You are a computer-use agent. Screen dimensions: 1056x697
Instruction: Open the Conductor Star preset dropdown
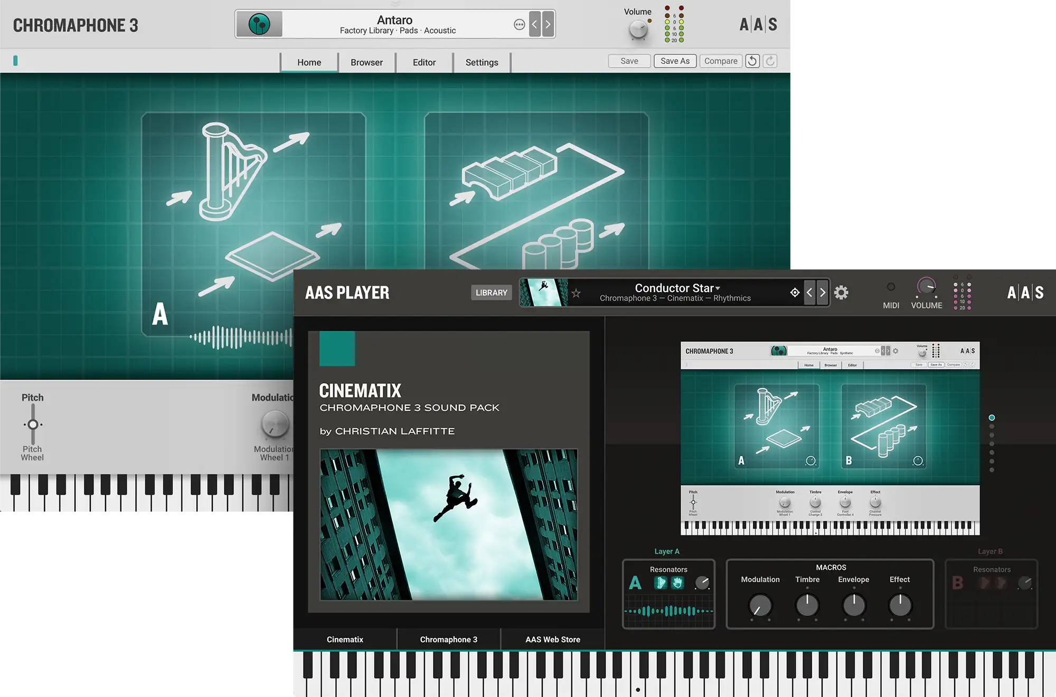pyautogui.click(x=718, y=288)
